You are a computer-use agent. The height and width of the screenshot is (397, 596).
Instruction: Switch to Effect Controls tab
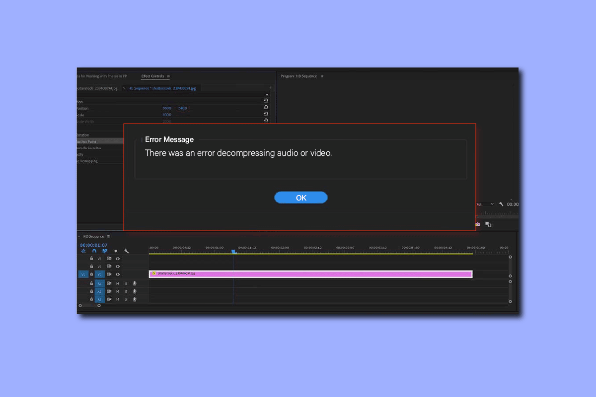(x=152, y=76)
